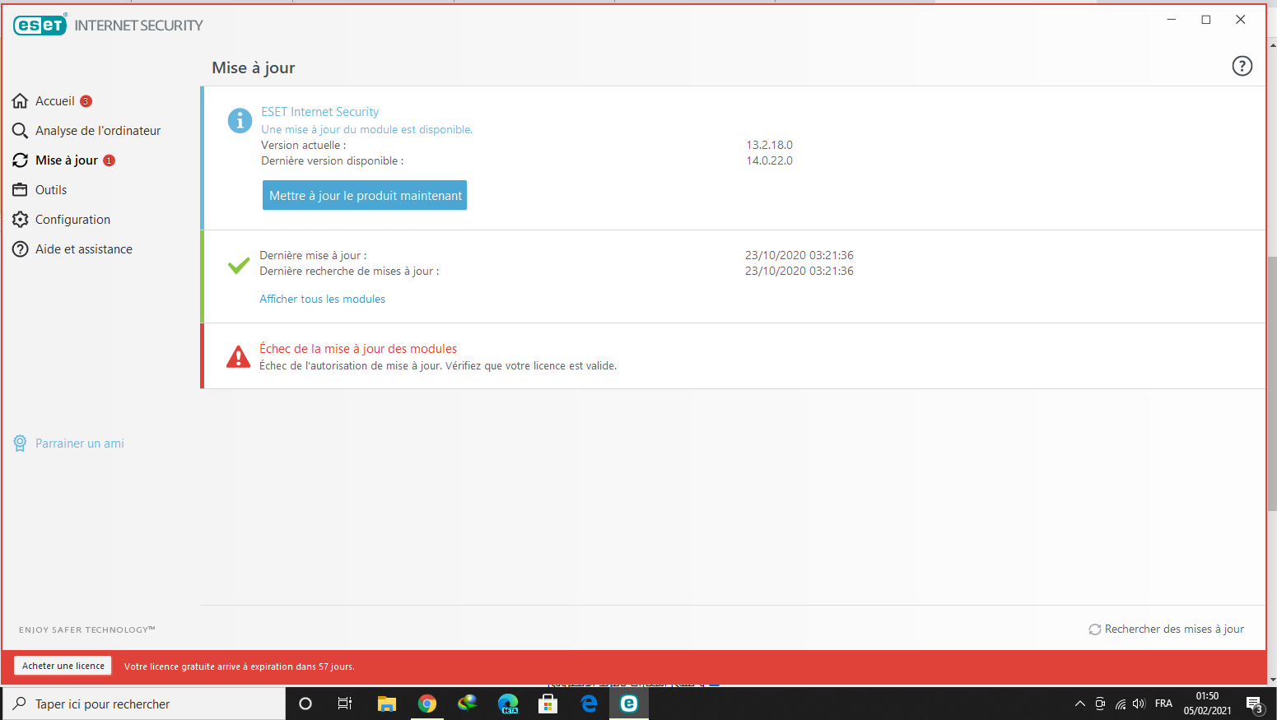Open Aide et assistance section
Viewport: 1277px width, 720px height.
84,249
